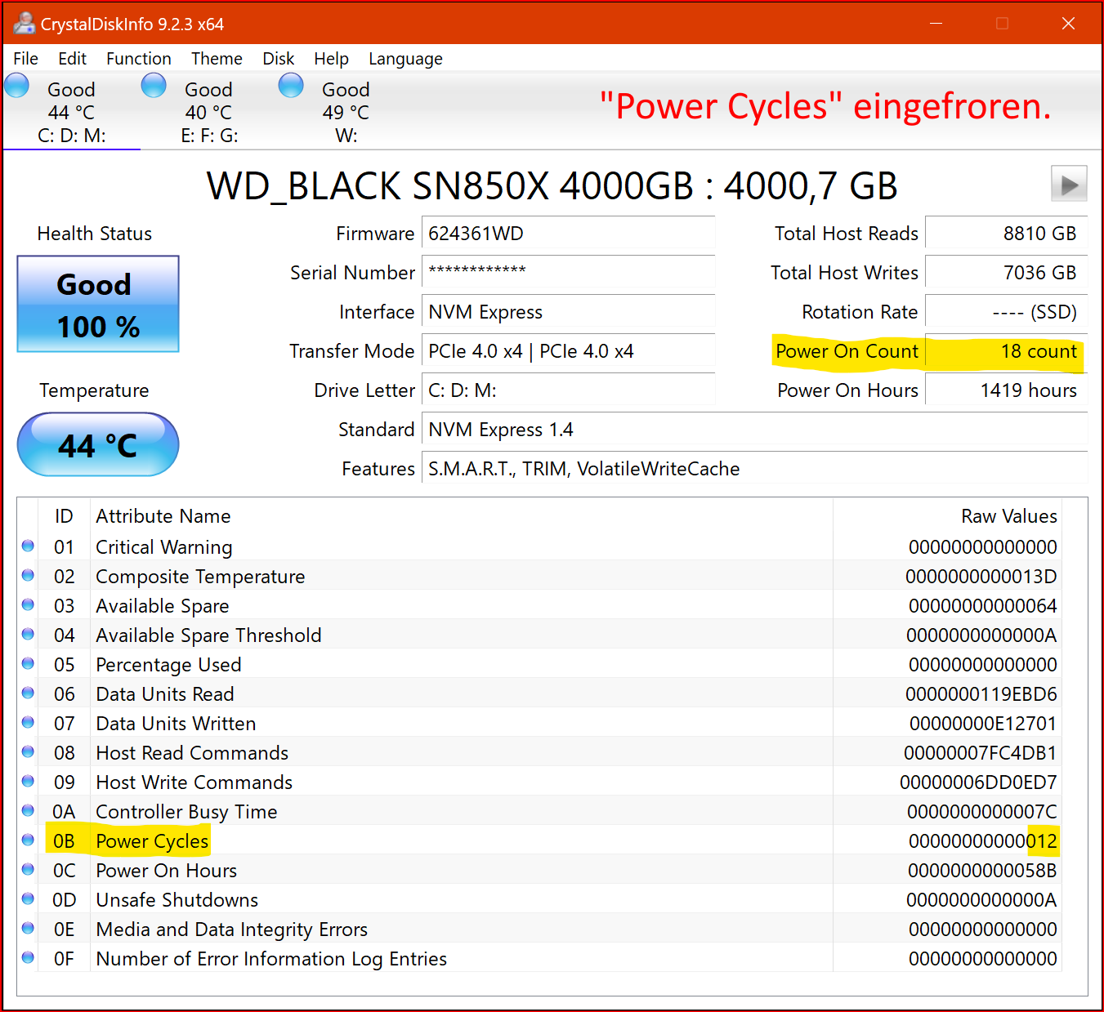Select the Controller Busy Time attribute name
Screen dimensions: 1104x1012
186,812
